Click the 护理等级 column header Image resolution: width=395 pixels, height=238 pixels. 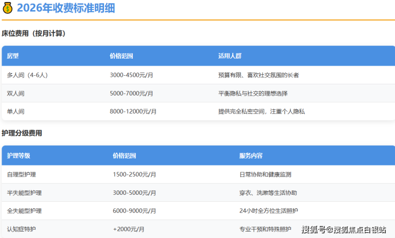tap(19, 156)
